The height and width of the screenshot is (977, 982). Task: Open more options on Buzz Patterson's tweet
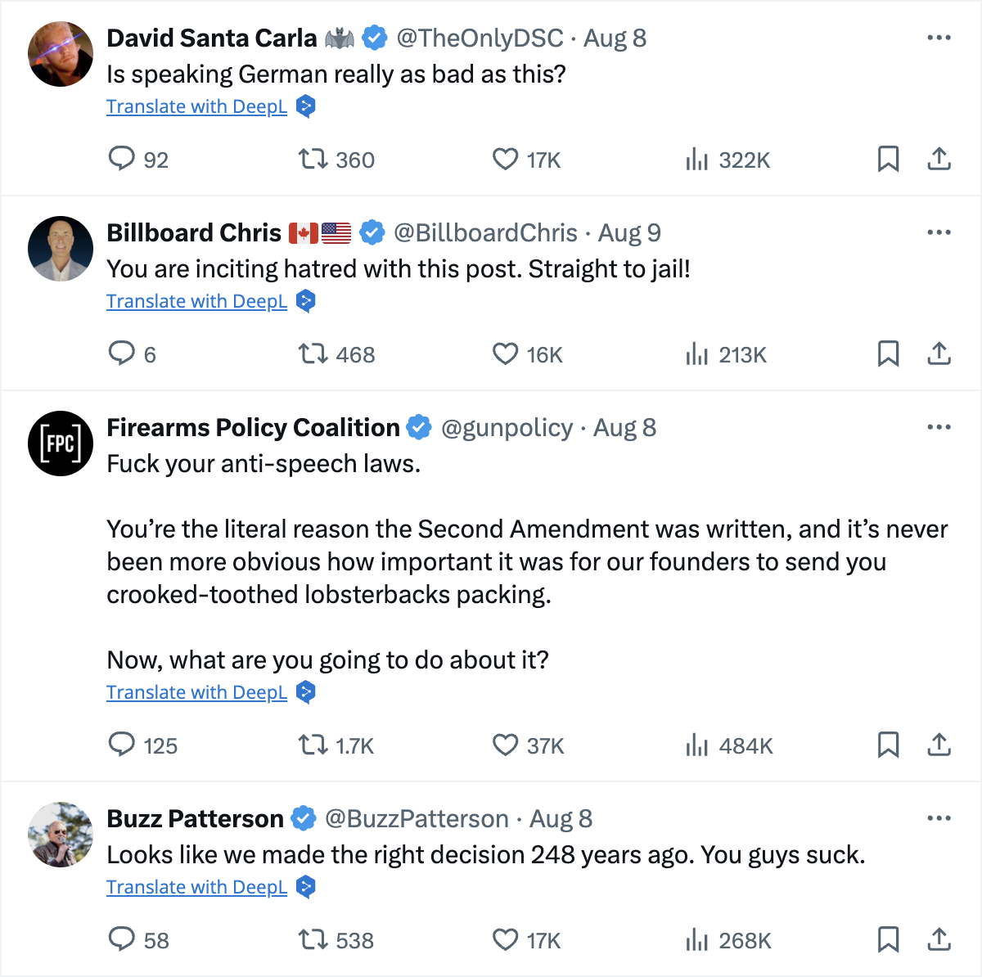point(939,818)
